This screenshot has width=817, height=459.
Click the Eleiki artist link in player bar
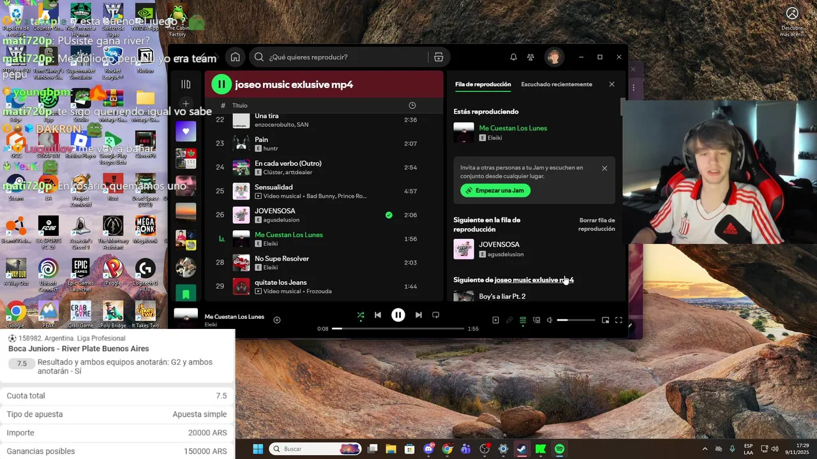[x=211, y=324]
